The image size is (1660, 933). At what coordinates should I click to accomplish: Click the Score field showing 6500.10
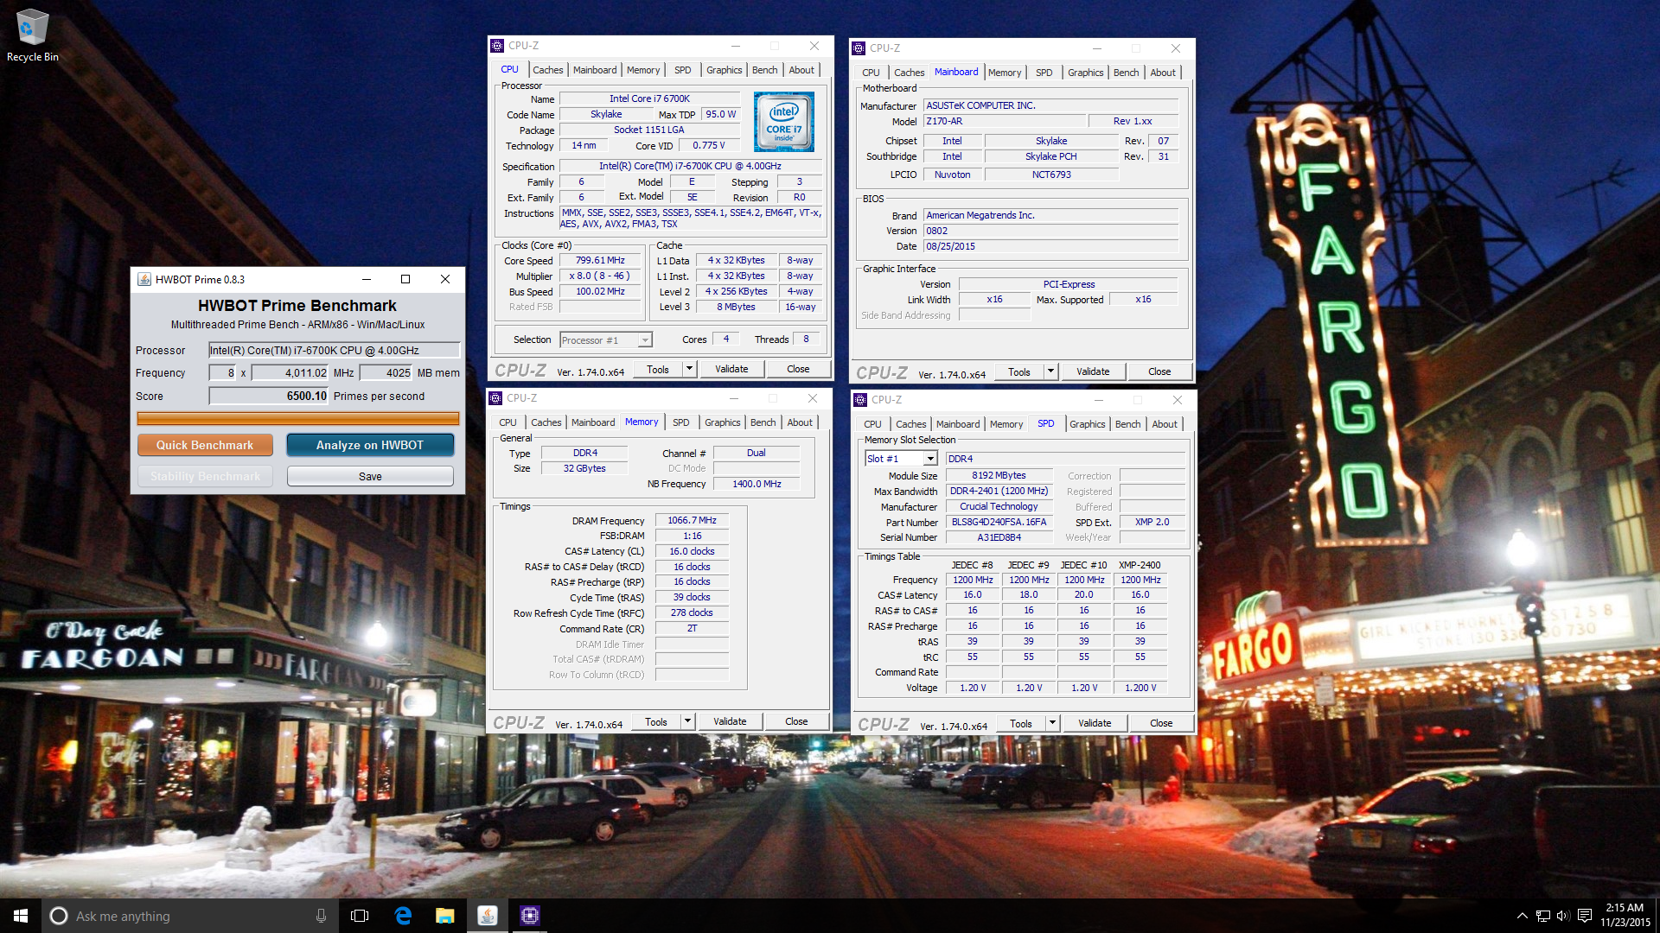coord(269,396)
